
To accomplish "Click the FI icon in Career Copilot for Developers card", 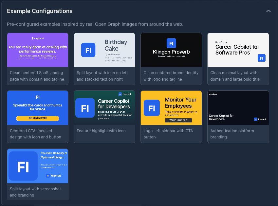I will (x=85, y=108).
